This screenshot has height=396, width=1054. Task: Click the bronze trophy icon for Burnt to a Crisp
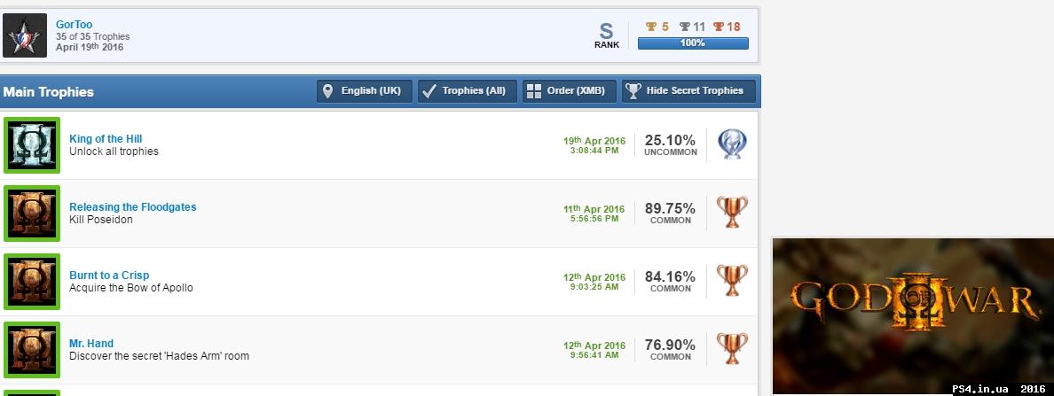click(x=732, y=282)
